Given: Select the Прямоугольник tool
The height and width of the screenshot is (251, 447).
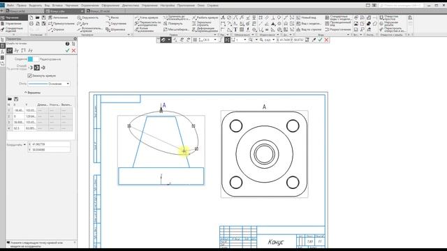Looking at the screenshot, I should pos(61,24).
